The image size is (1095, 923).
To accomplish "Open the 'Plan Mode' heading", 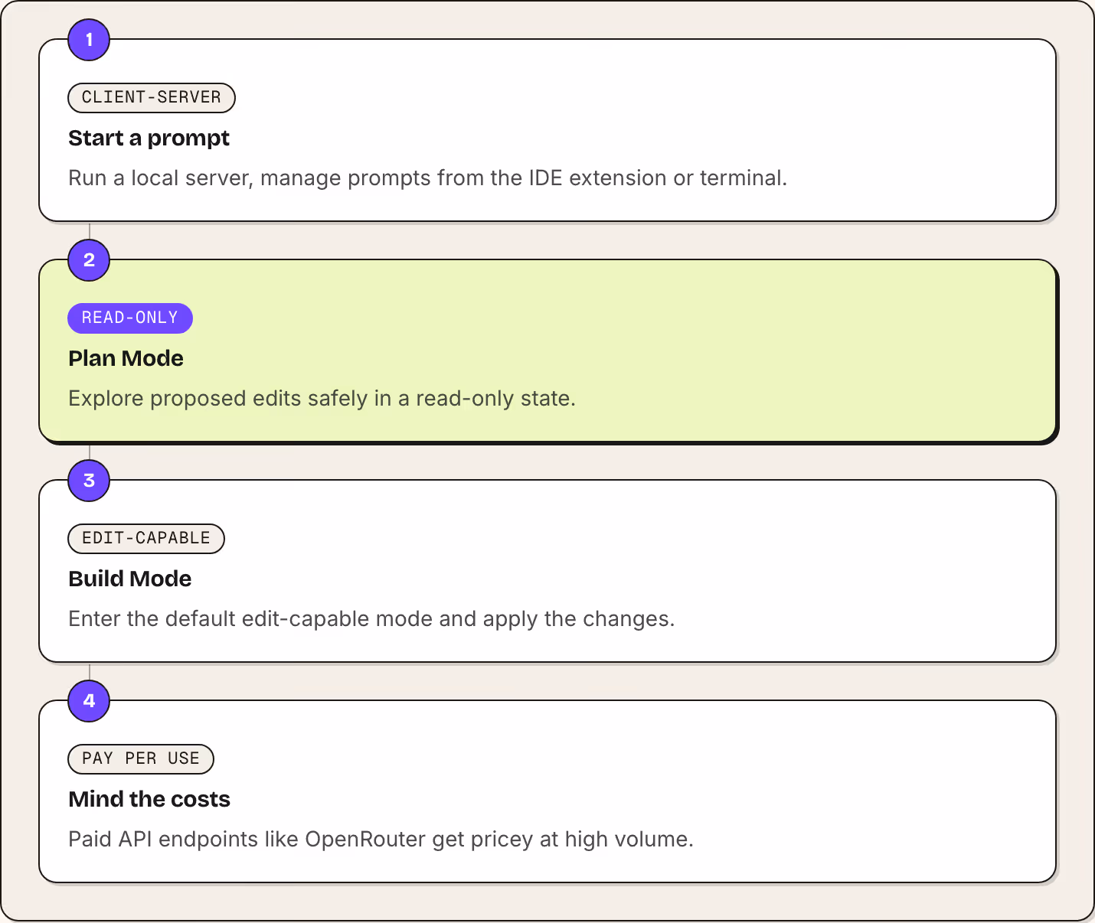I will [126, 358].
